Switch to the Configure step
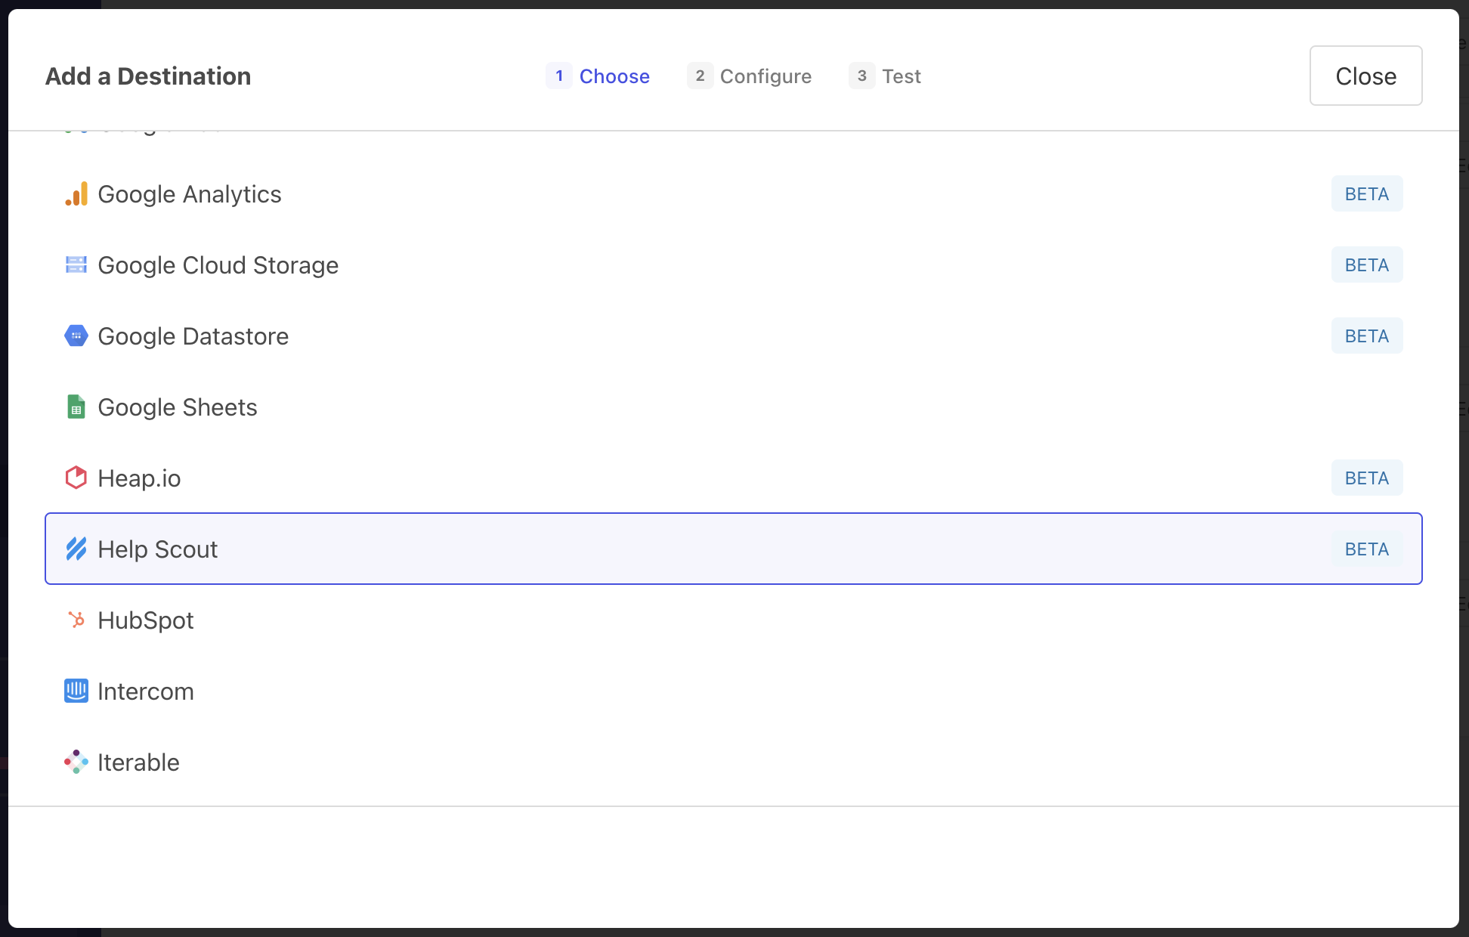This screenshot has height=937, width=1469. [x=749, y=76]
